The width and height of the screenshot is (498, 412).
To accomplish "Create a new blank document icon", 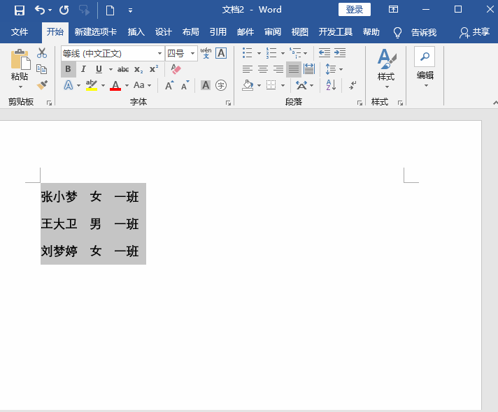I will coord(110,10).
